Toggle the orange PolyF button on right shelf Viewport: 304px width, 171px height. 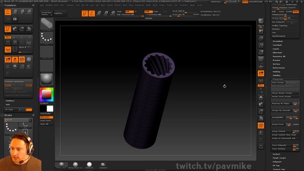point(261,125)
